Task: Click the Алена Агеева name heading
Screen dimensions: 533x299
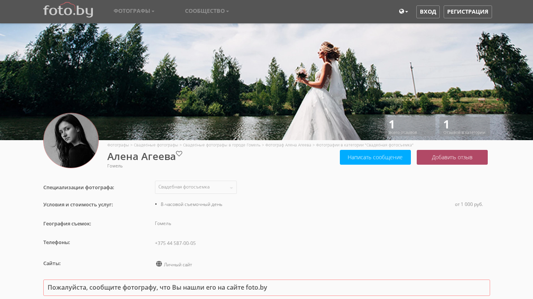Action: pos(142,157)
